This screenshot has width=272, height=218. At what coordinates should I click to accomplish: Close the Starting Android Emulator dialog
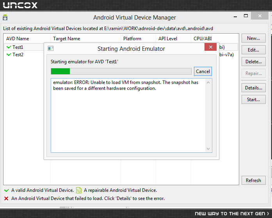click(x=210, y=47)
